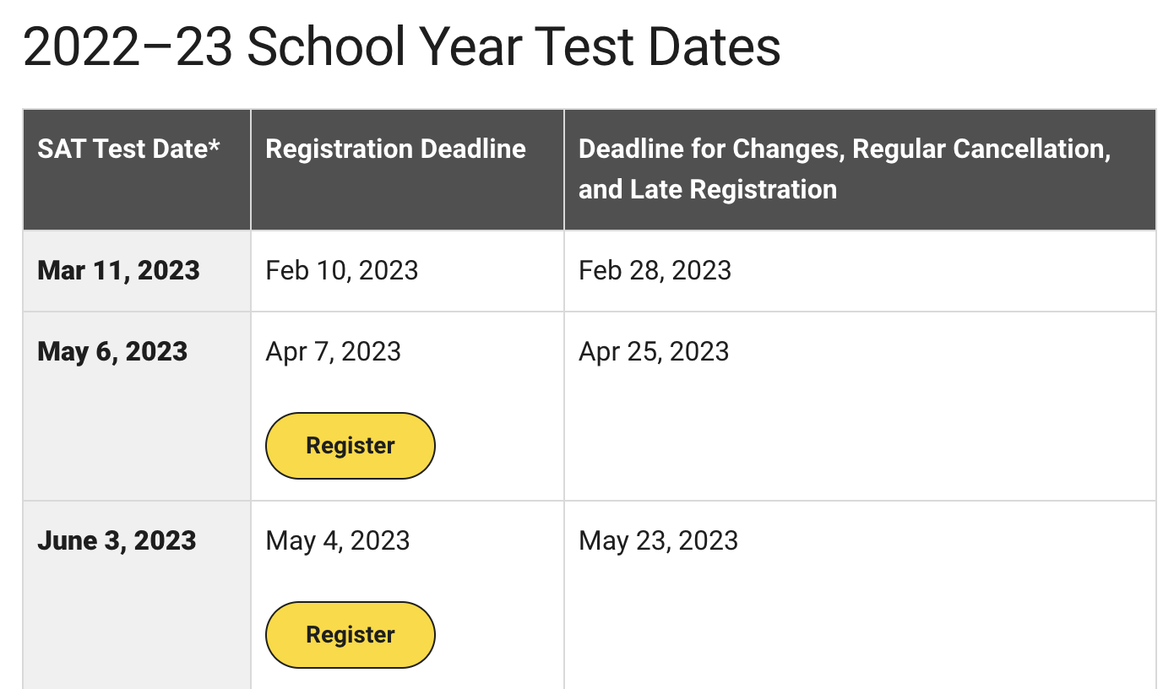
Task: Click the 'May 4, 2023' registration deadline
Action: (x=337, y=541)
